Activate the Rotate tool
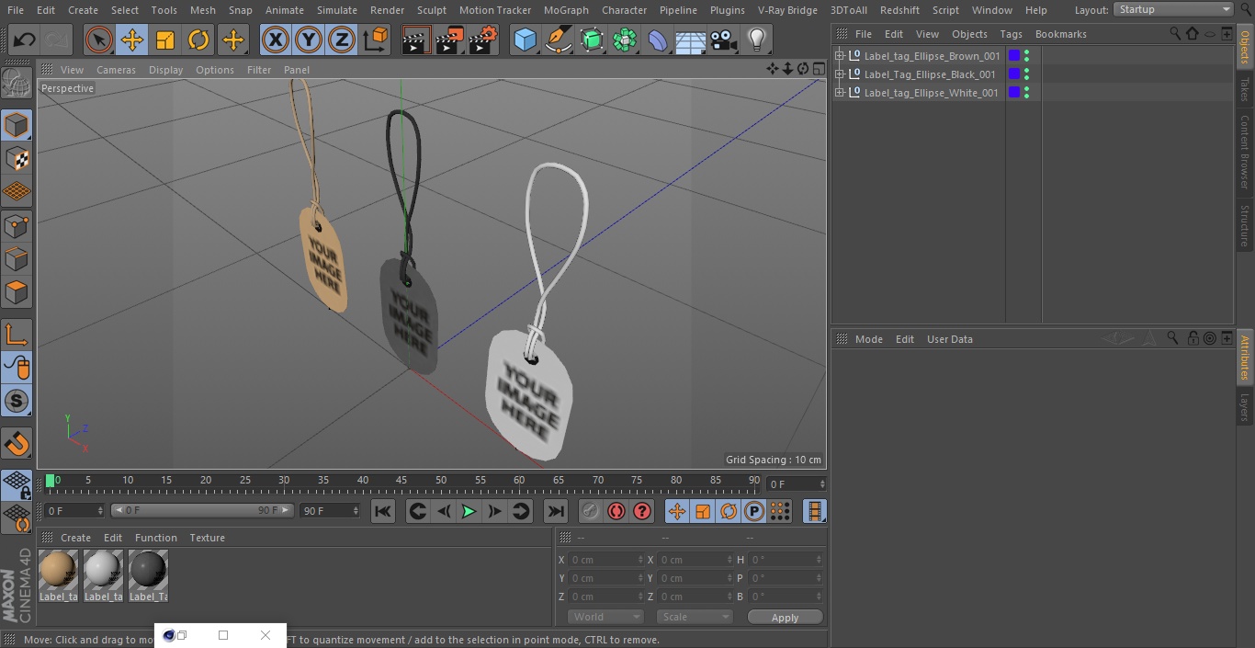1255x648 pixels. click(x=198, y=40)
